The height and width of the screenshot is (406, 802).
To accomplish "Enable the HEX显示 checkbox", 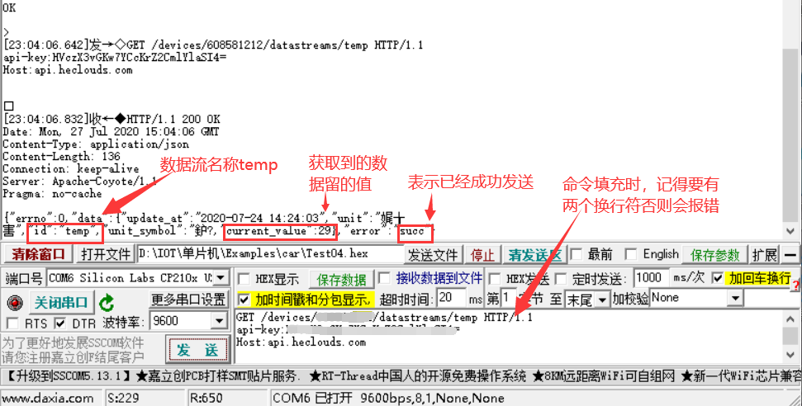I will coord(244,279).
